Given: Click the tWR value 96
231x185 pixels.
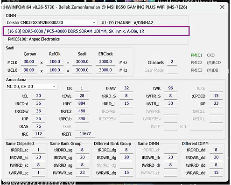Looking at the screenshot, I should click(170, 88).
